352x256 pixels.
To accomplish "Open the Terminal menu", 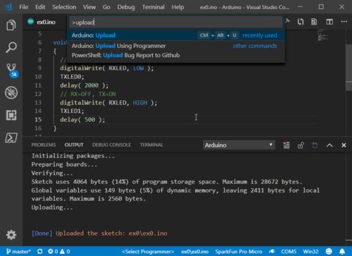I will 153,7.
